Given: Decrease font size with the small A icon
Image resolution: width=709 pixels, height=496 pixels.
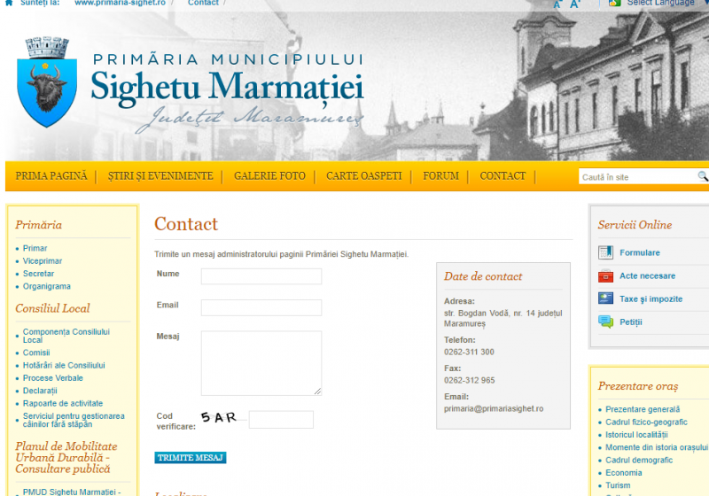Looking at the screenshot, I should coord(557,4).
